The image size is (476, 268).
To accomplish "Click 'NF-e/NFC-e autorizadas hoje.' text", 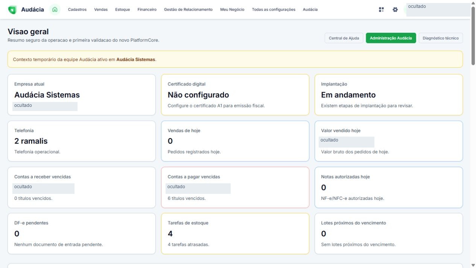I will click(353, 198).
